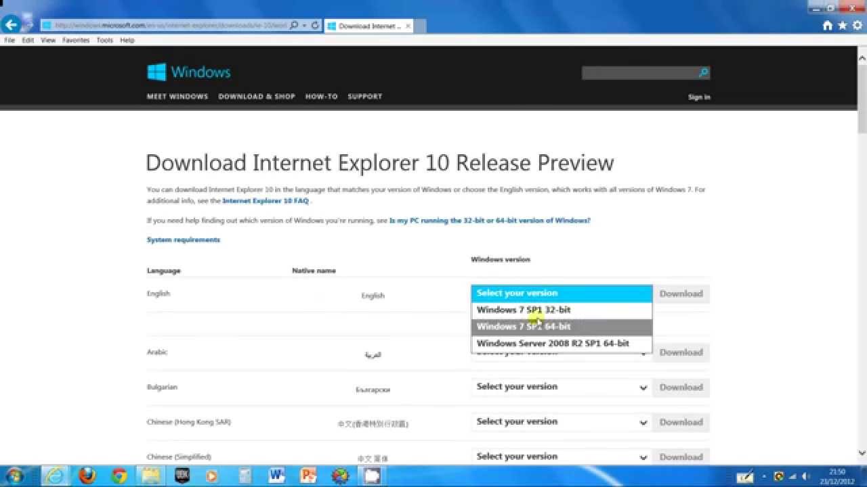Choose Windows Server 2008 R2 SP1 64-bit
The width and height of the screenshot is (867, 487).
tap(562, 344)
